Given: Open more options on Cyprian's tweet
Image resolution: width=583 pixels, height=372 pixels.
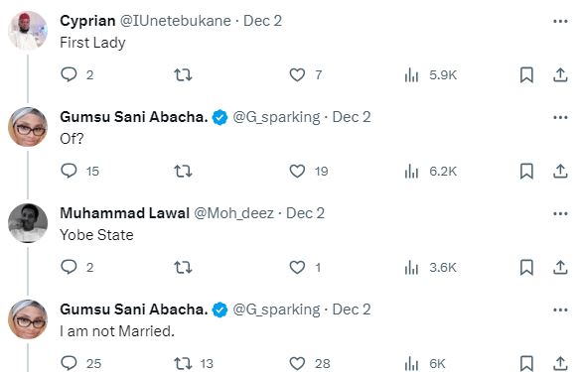Looking at the screenshot, I should [x=560, y=21].
